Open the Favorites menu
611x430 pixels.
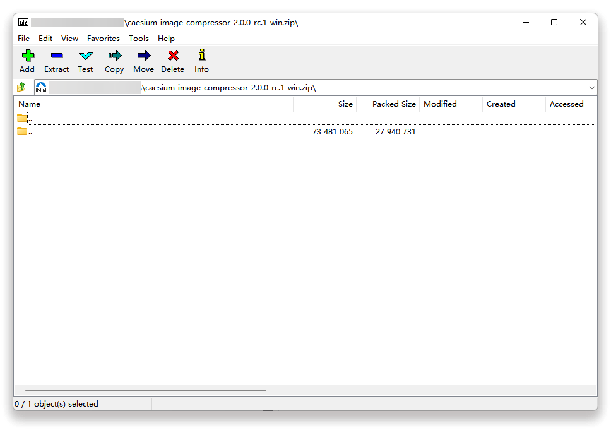click(x=103, y=38)
